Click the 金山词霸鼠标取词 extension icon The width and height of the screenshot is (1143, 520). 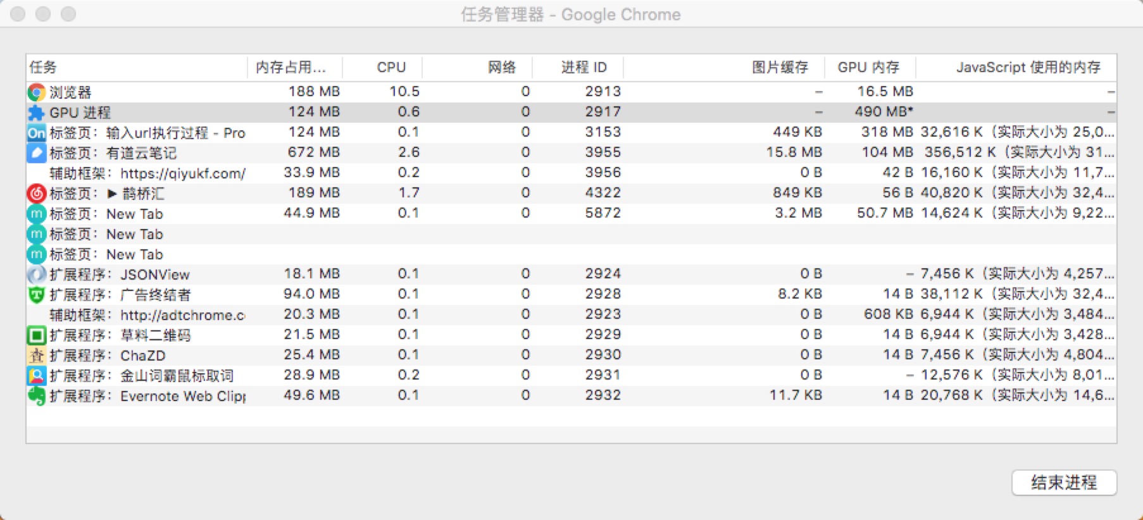click(36, 376)
